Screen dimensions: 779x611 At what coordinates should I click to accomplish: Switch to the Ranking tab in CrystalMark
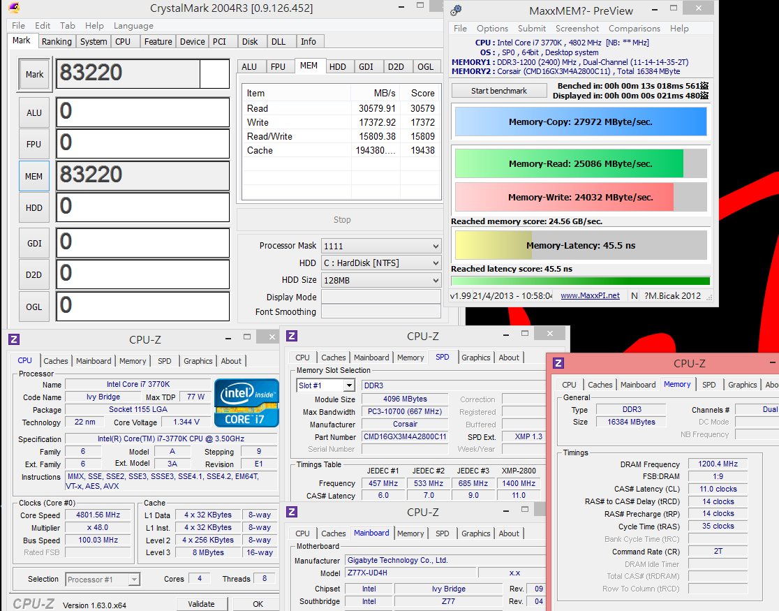click(x=57, y=41)
